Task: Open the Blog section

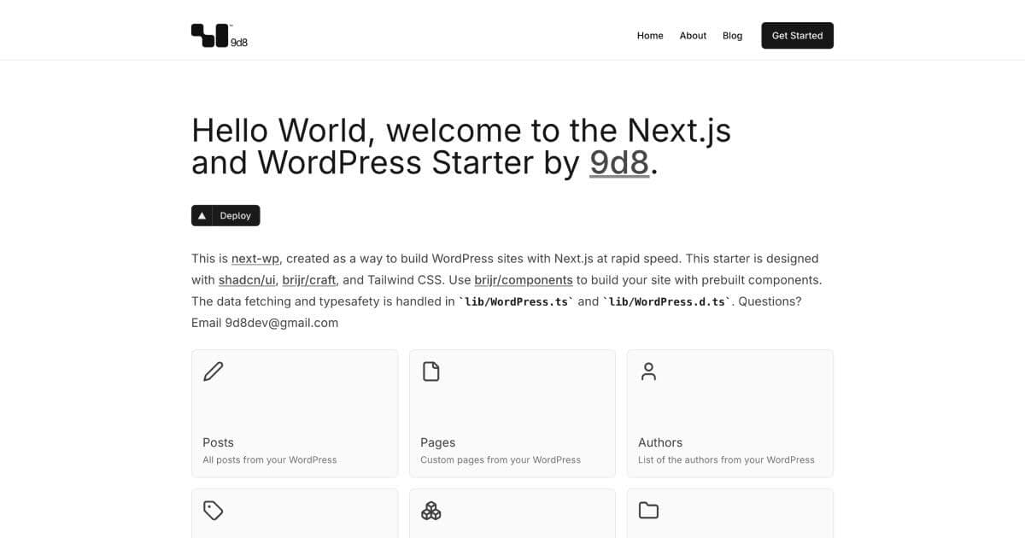Action: pos(732,35)
